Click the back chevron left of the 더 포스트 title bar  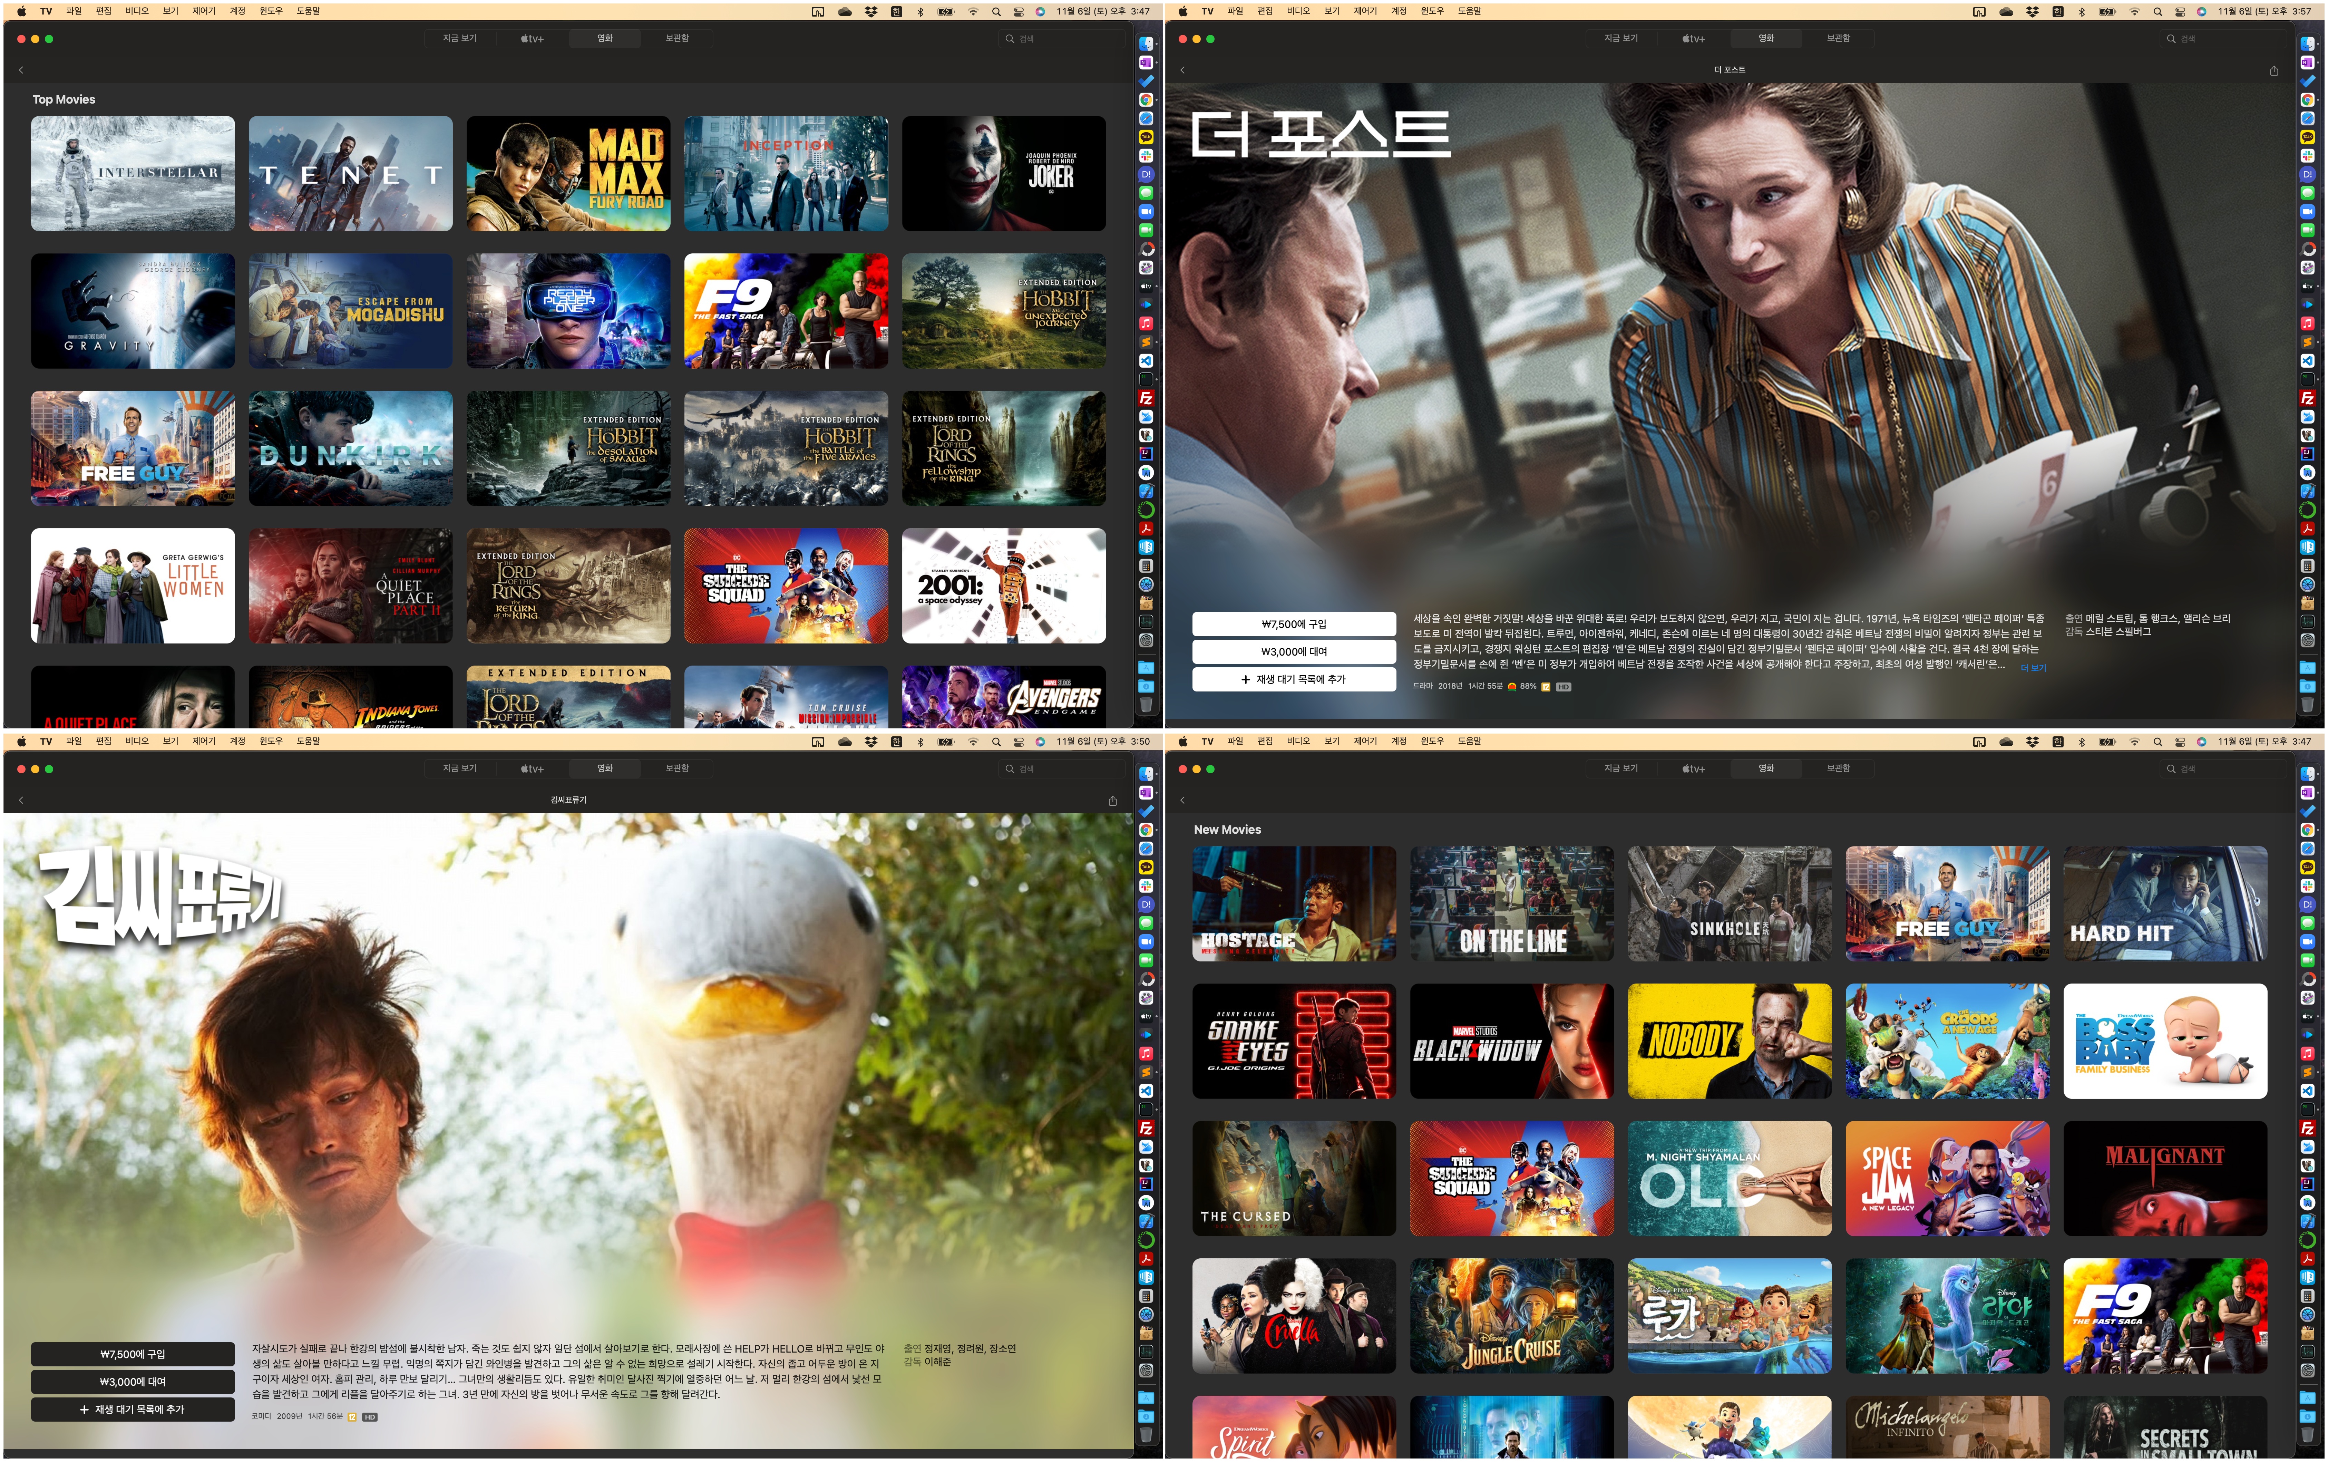click(1182, 70)
